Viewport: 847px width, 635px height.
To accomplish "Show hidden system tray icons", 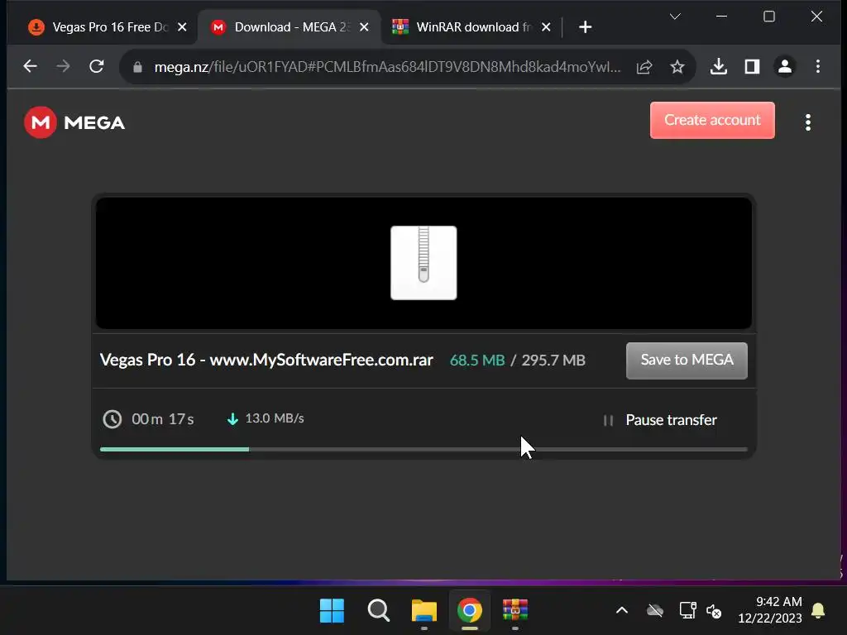I will click(622, 611).
